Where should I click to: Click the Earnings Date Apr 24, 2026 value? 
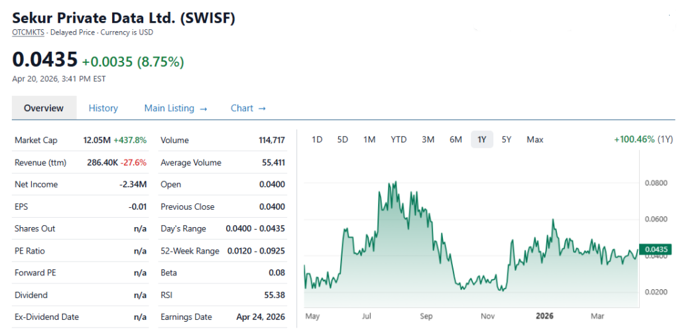click(261, 317)
